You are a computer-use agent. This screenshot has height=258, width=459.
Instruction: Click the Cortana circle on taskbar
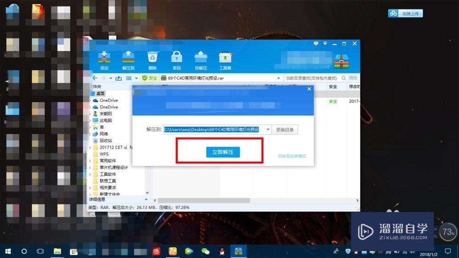(24, 251)
